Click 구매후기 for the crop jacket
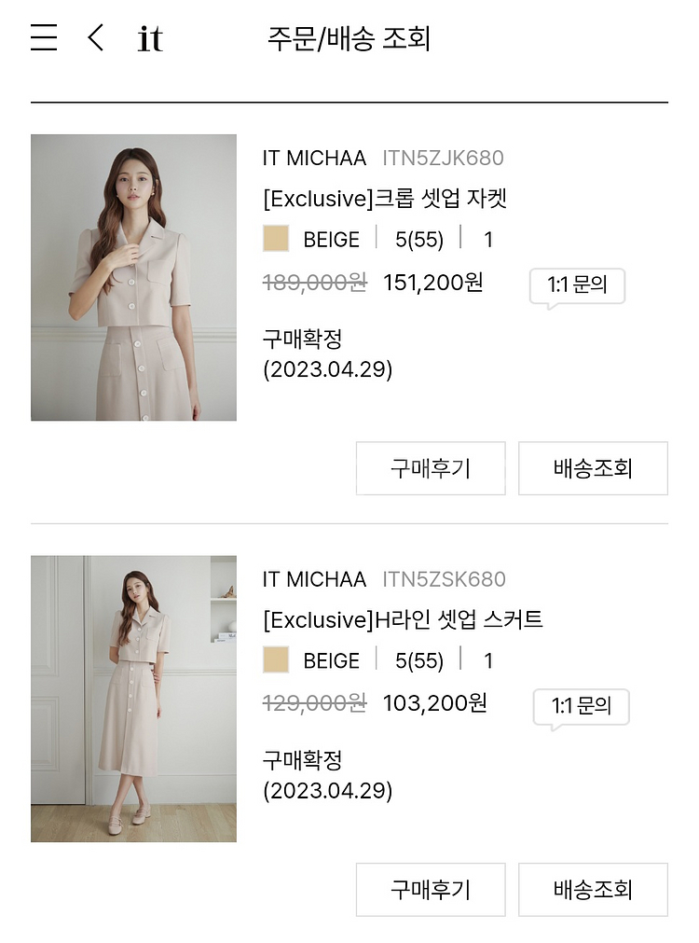 click(431, 468)
